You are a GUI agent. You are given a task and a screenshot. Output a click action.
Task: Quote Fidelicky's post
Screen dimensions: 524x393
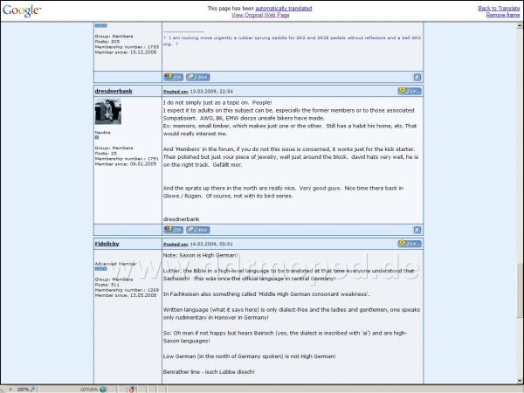coord(408,244)
